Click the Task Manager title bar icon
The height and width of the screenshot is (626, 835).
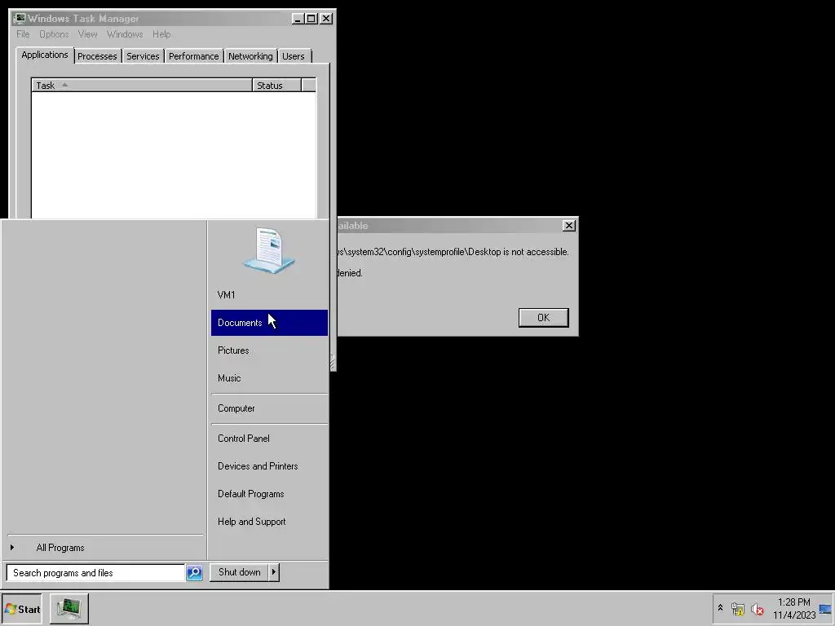pyautogui.click(x=20, y=19)
